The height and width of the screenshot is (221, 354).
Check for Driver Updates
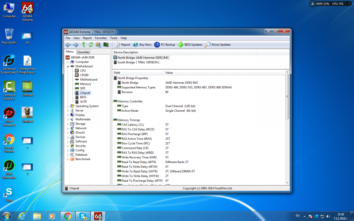click(x=218, y=45)
